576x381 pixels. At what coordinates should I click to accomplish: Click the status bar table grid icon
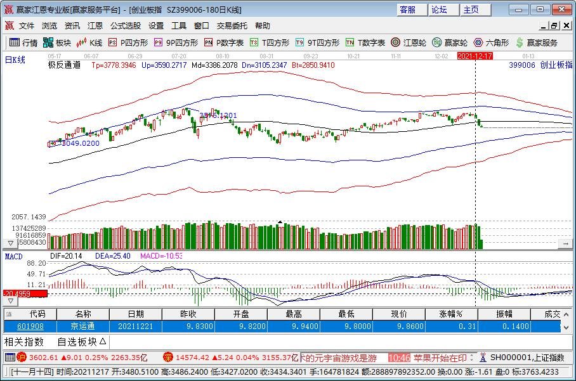tap(10, 357)
